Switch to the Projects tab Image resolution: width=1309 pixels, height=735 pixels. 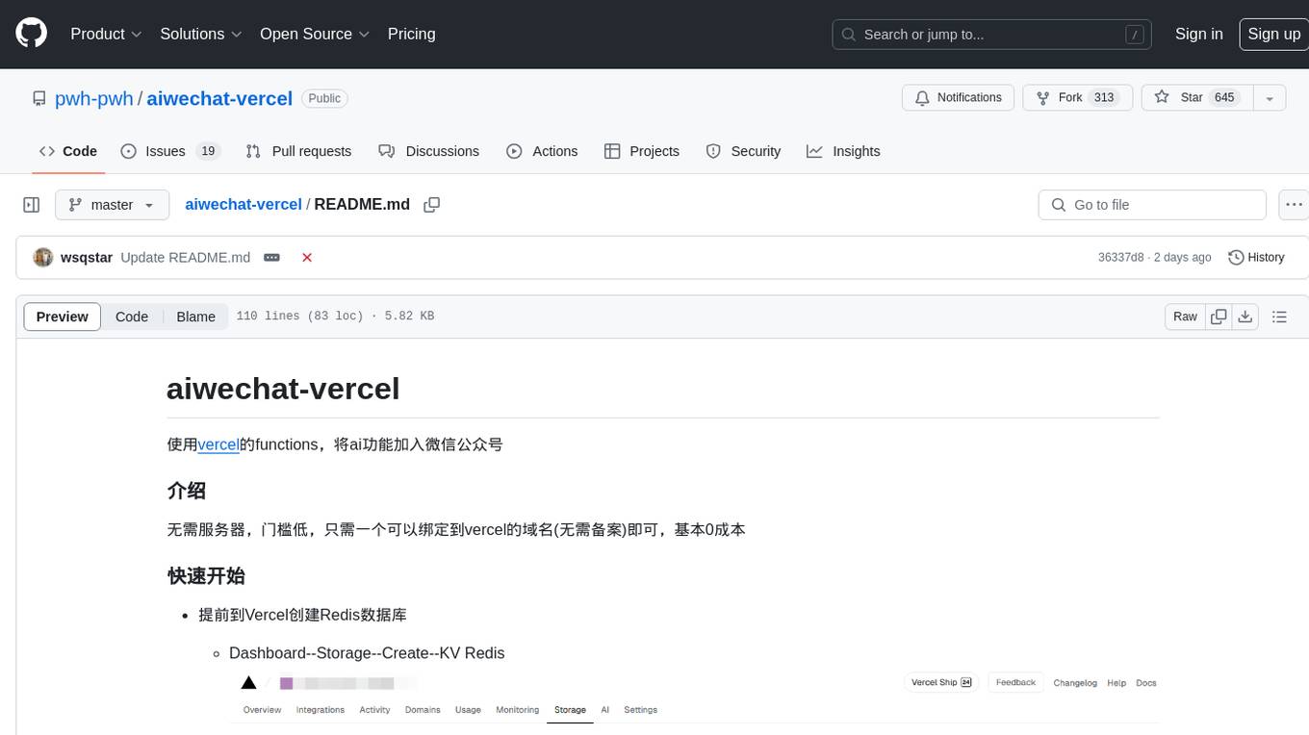(641, 151)
